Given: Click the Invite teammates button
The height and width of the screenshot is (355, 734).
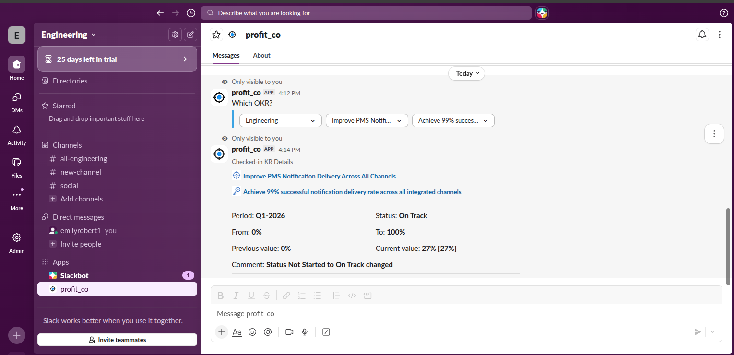Looking at the screenshot, I should pos(117,340).
